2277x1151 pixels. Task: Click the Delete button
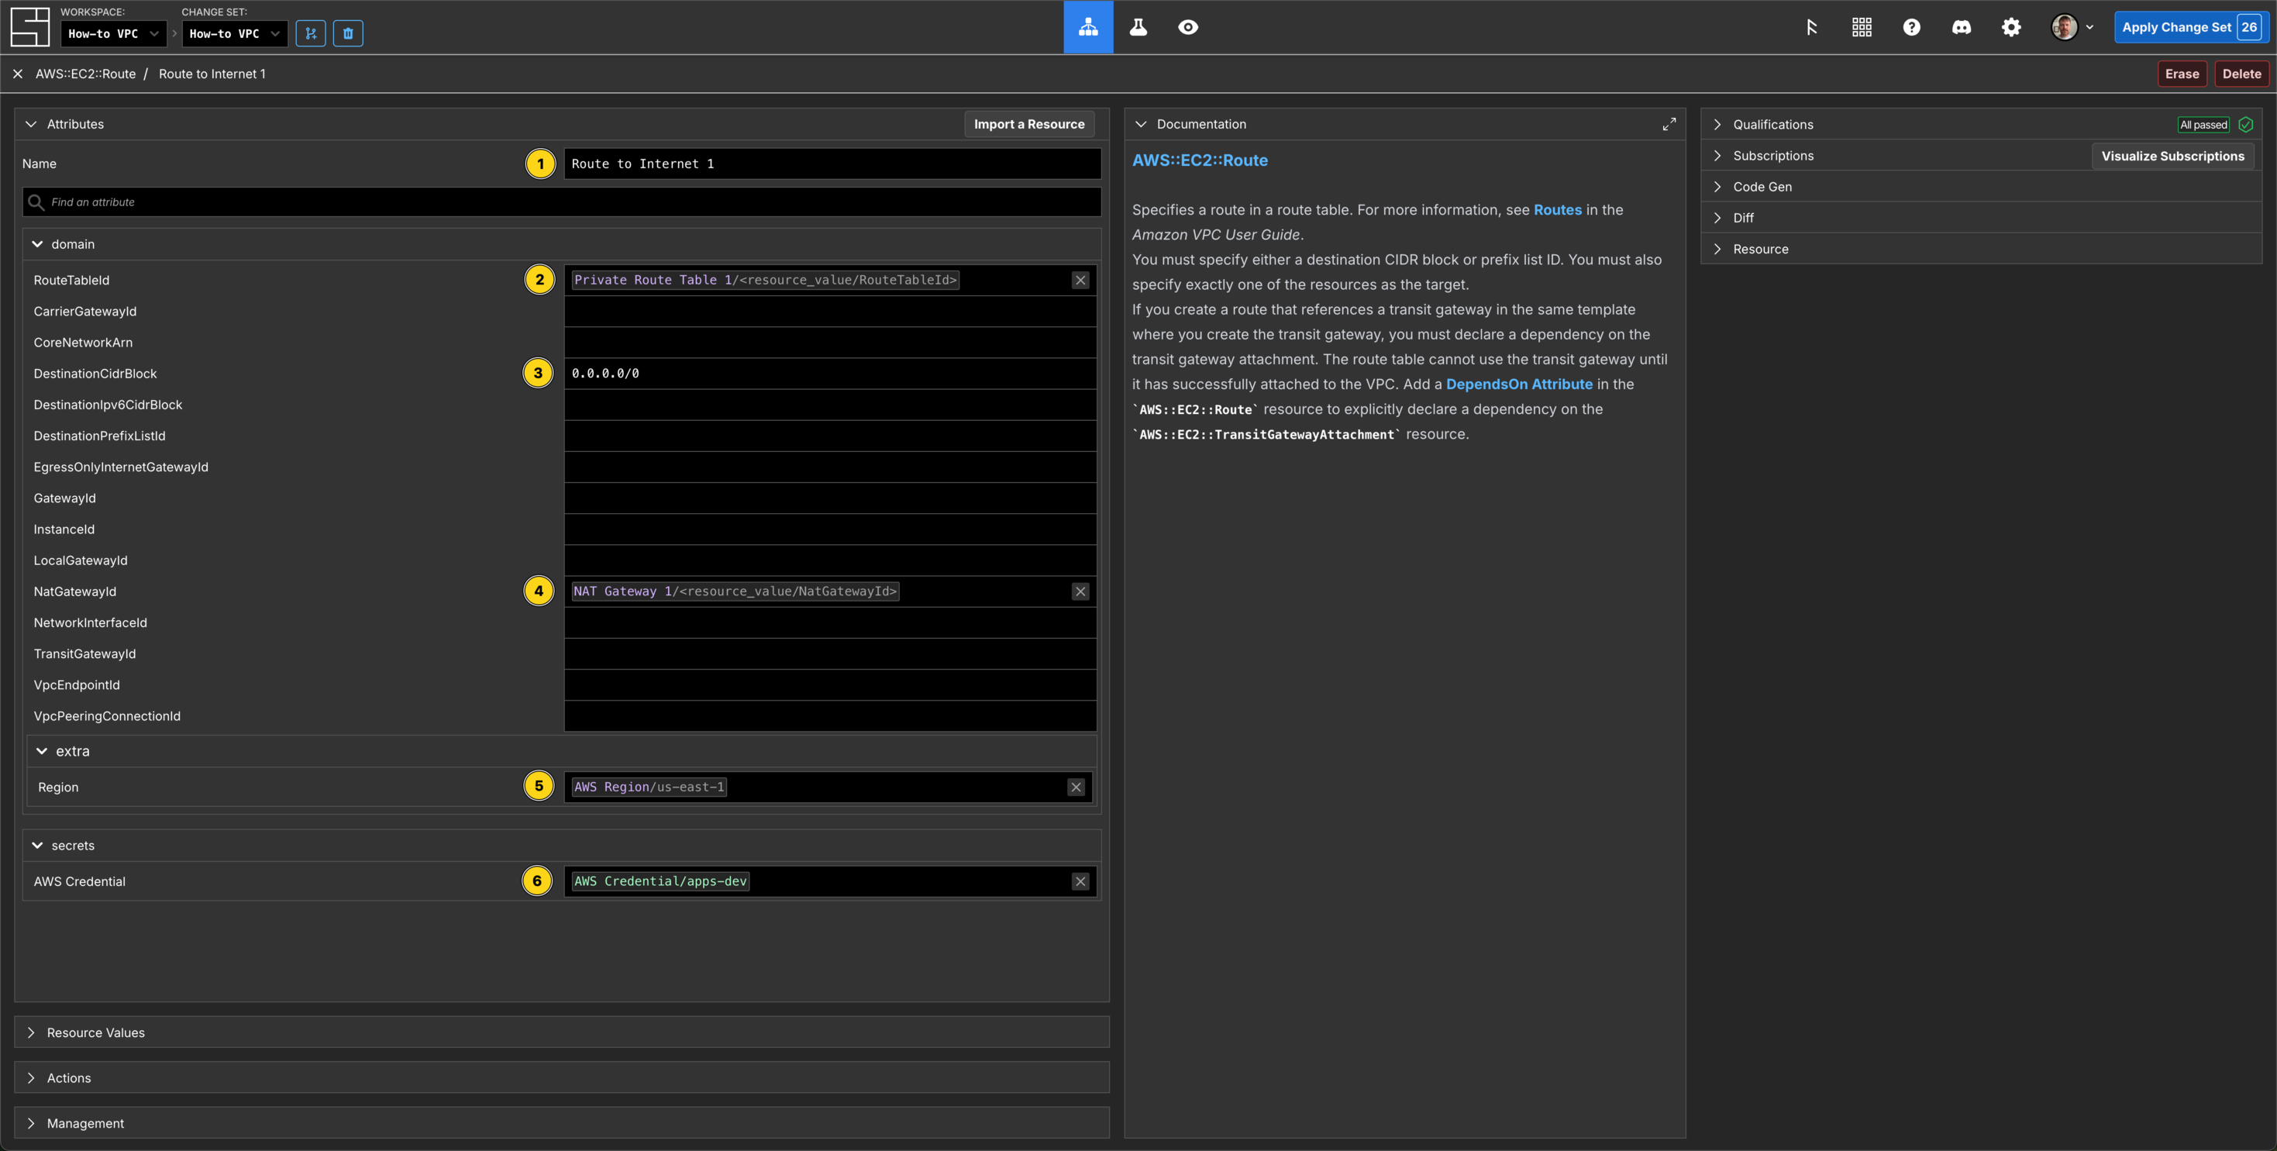click(2241, 74)
